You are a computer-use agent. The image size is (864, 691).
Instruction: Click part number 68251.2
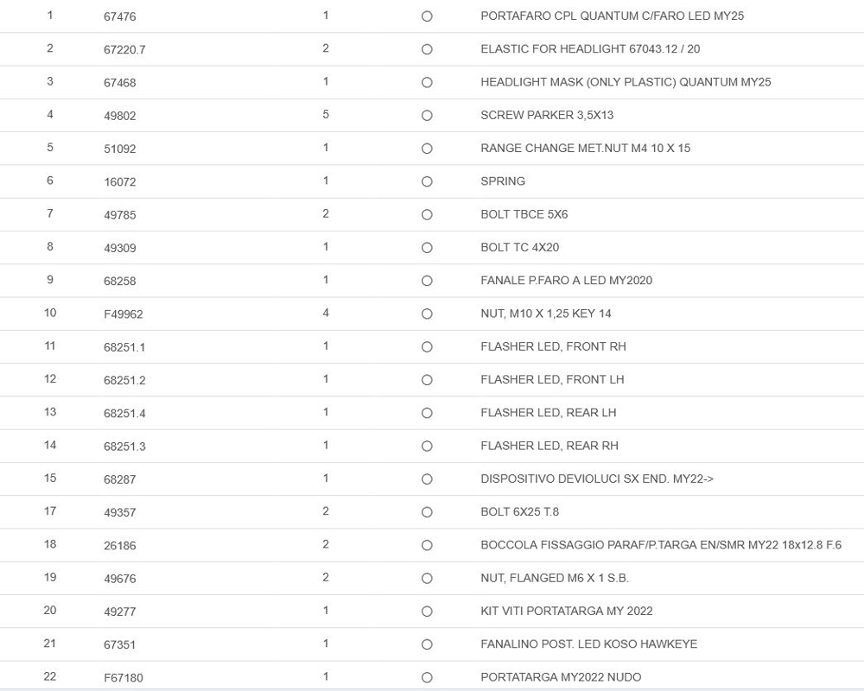[x=124, y=380]
